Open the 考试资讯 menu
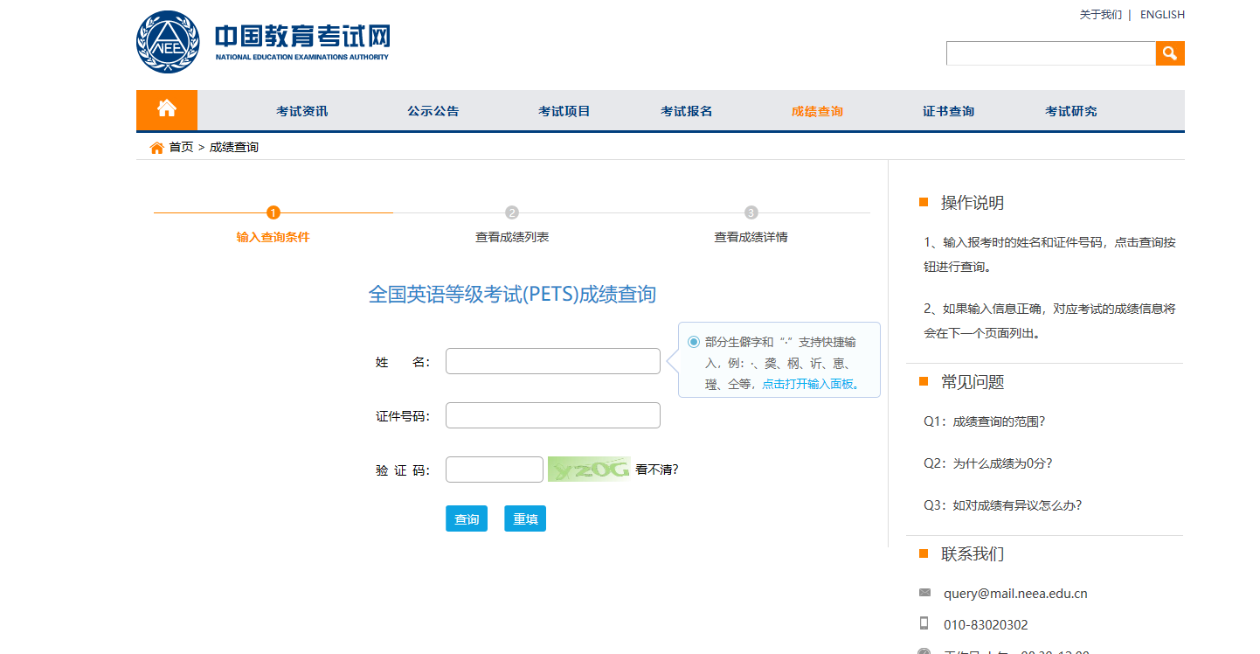The image size is (1260, 654). (302, 111)
